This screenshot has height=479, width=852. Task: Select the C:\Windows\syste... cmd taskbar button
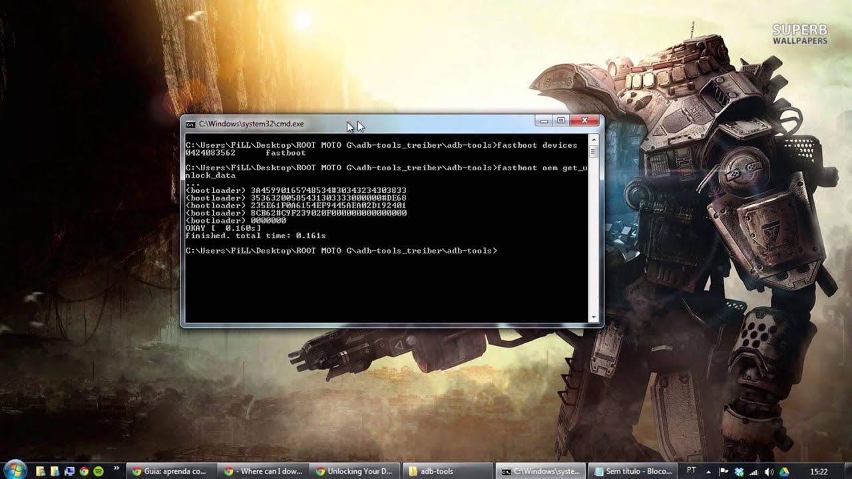(540, 471)
